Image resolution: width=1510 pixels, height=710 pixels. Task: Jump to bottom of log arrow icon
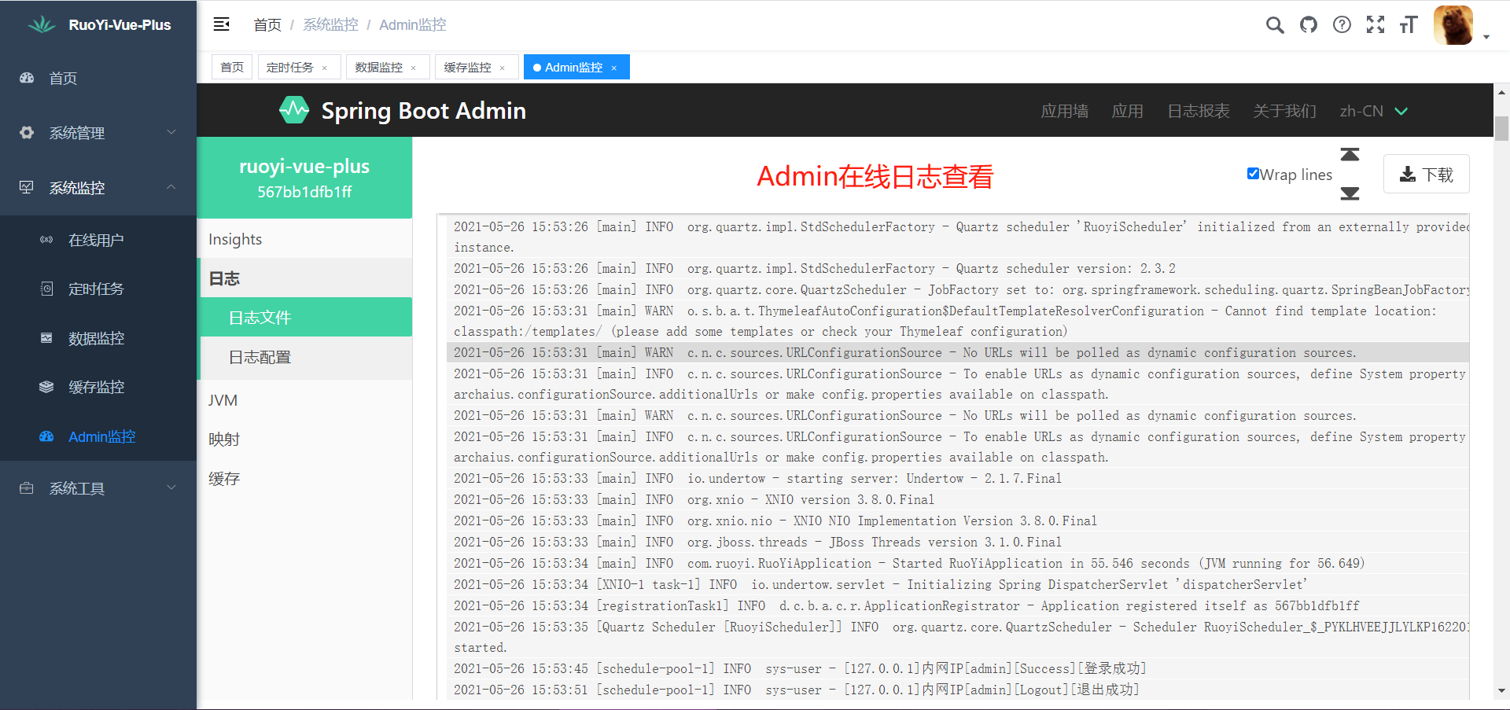click(1350, 193)
